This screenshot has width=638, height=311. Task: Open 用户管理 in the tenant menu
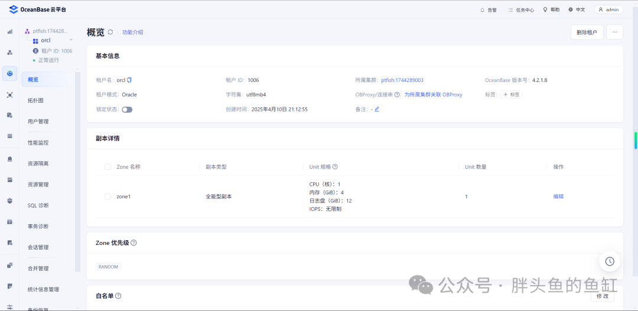[x=38, y=122]
